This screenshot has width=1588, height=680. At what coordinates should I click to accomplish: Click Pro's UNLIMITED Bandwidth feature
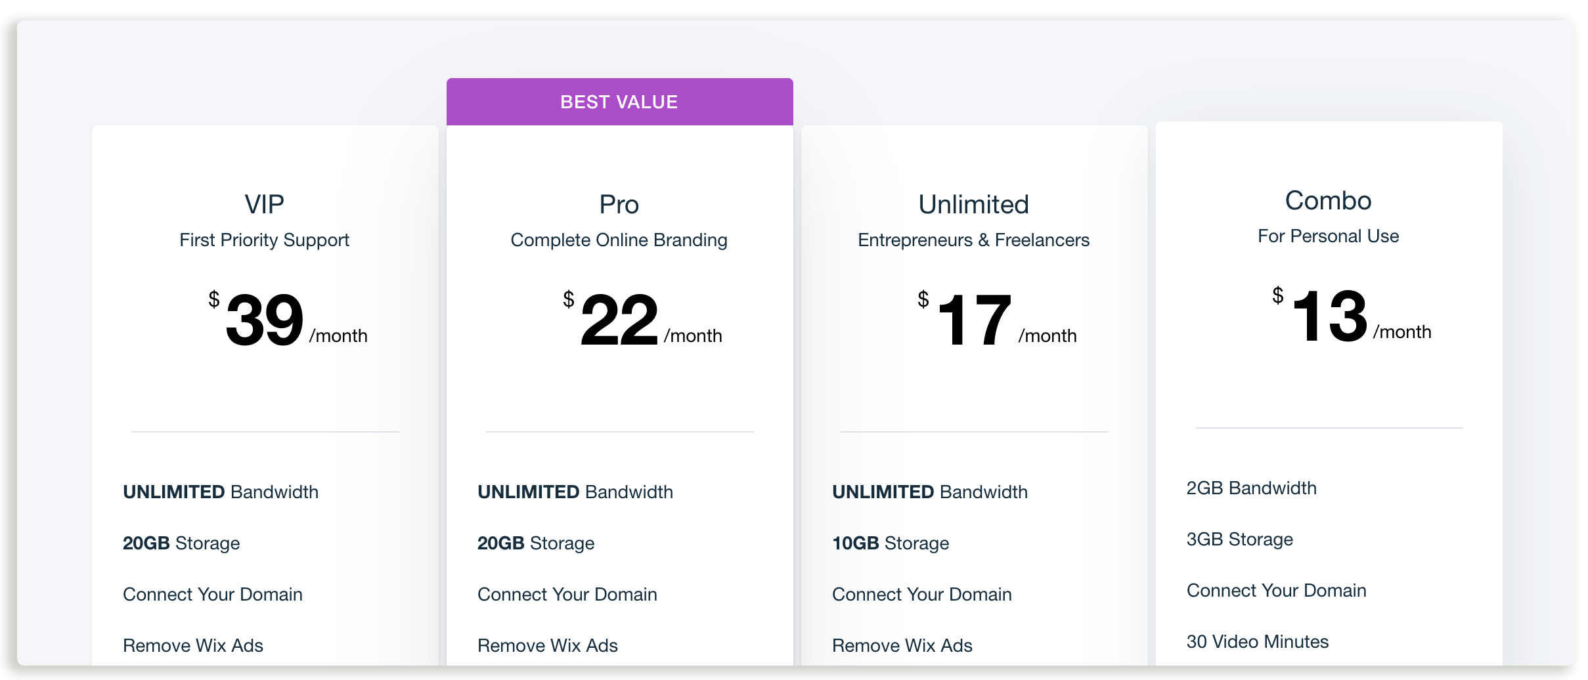575,492
